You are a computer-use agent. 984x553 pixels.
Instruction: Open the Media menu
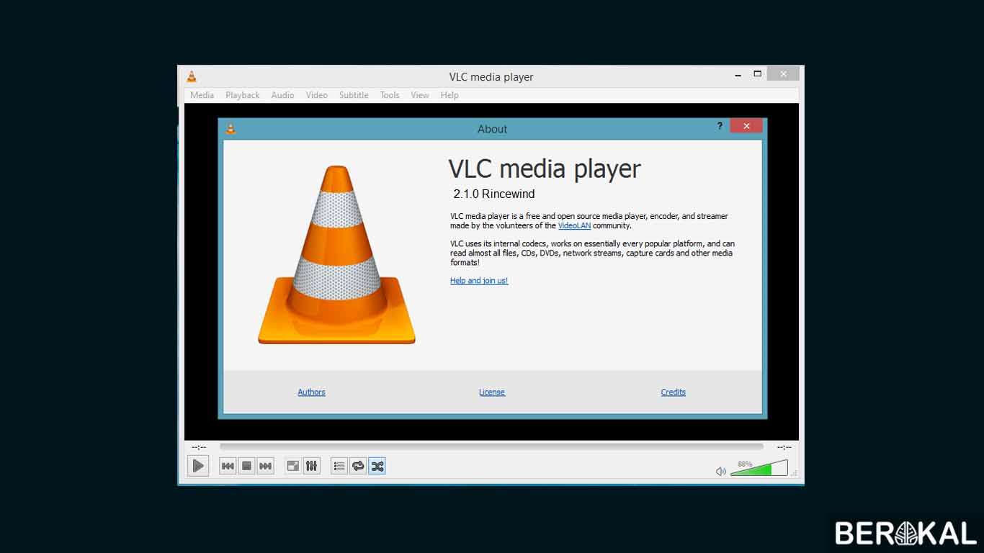point(202,94)
